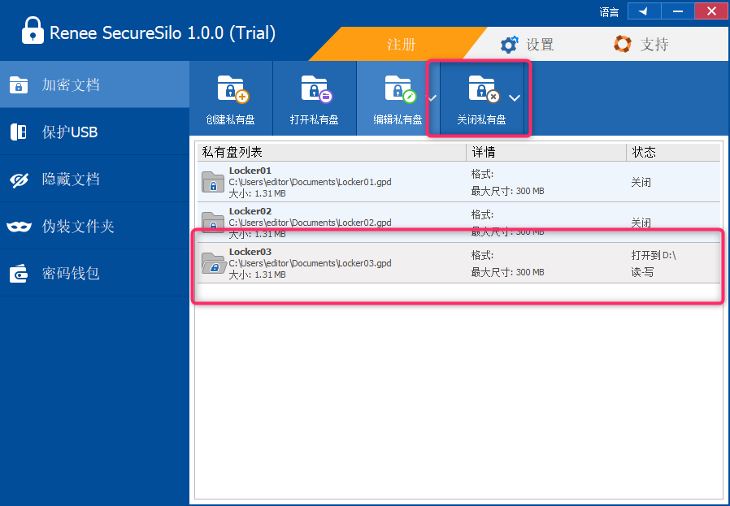Go to 伪装文件夹 sidebar section
The width and height of the screenshot is (730, 506).
coord(94,226)
